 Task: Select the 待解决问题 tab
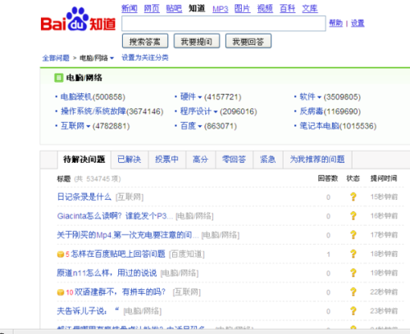(x=84, y=160)
